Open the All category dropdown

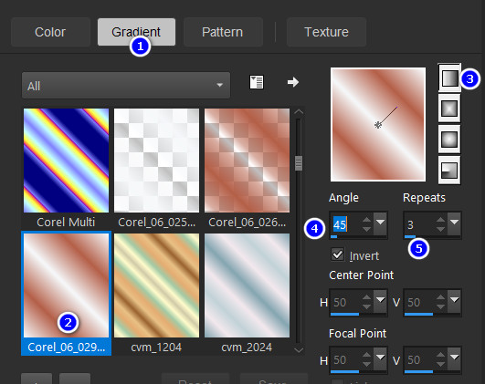tap(126, 86)
